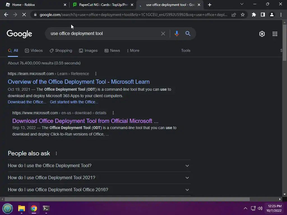Clear the Google search box text
The height and width of the screenshot is (215, 287).
point(163,34)
